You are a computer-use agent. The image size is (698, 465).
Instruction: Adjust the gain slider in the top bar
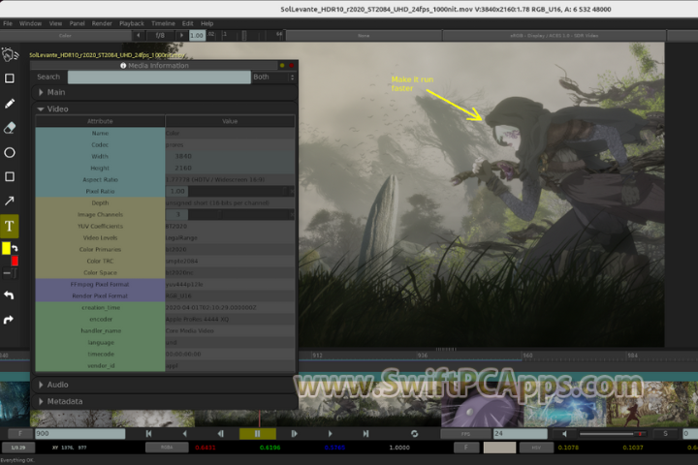click(245, 35)
